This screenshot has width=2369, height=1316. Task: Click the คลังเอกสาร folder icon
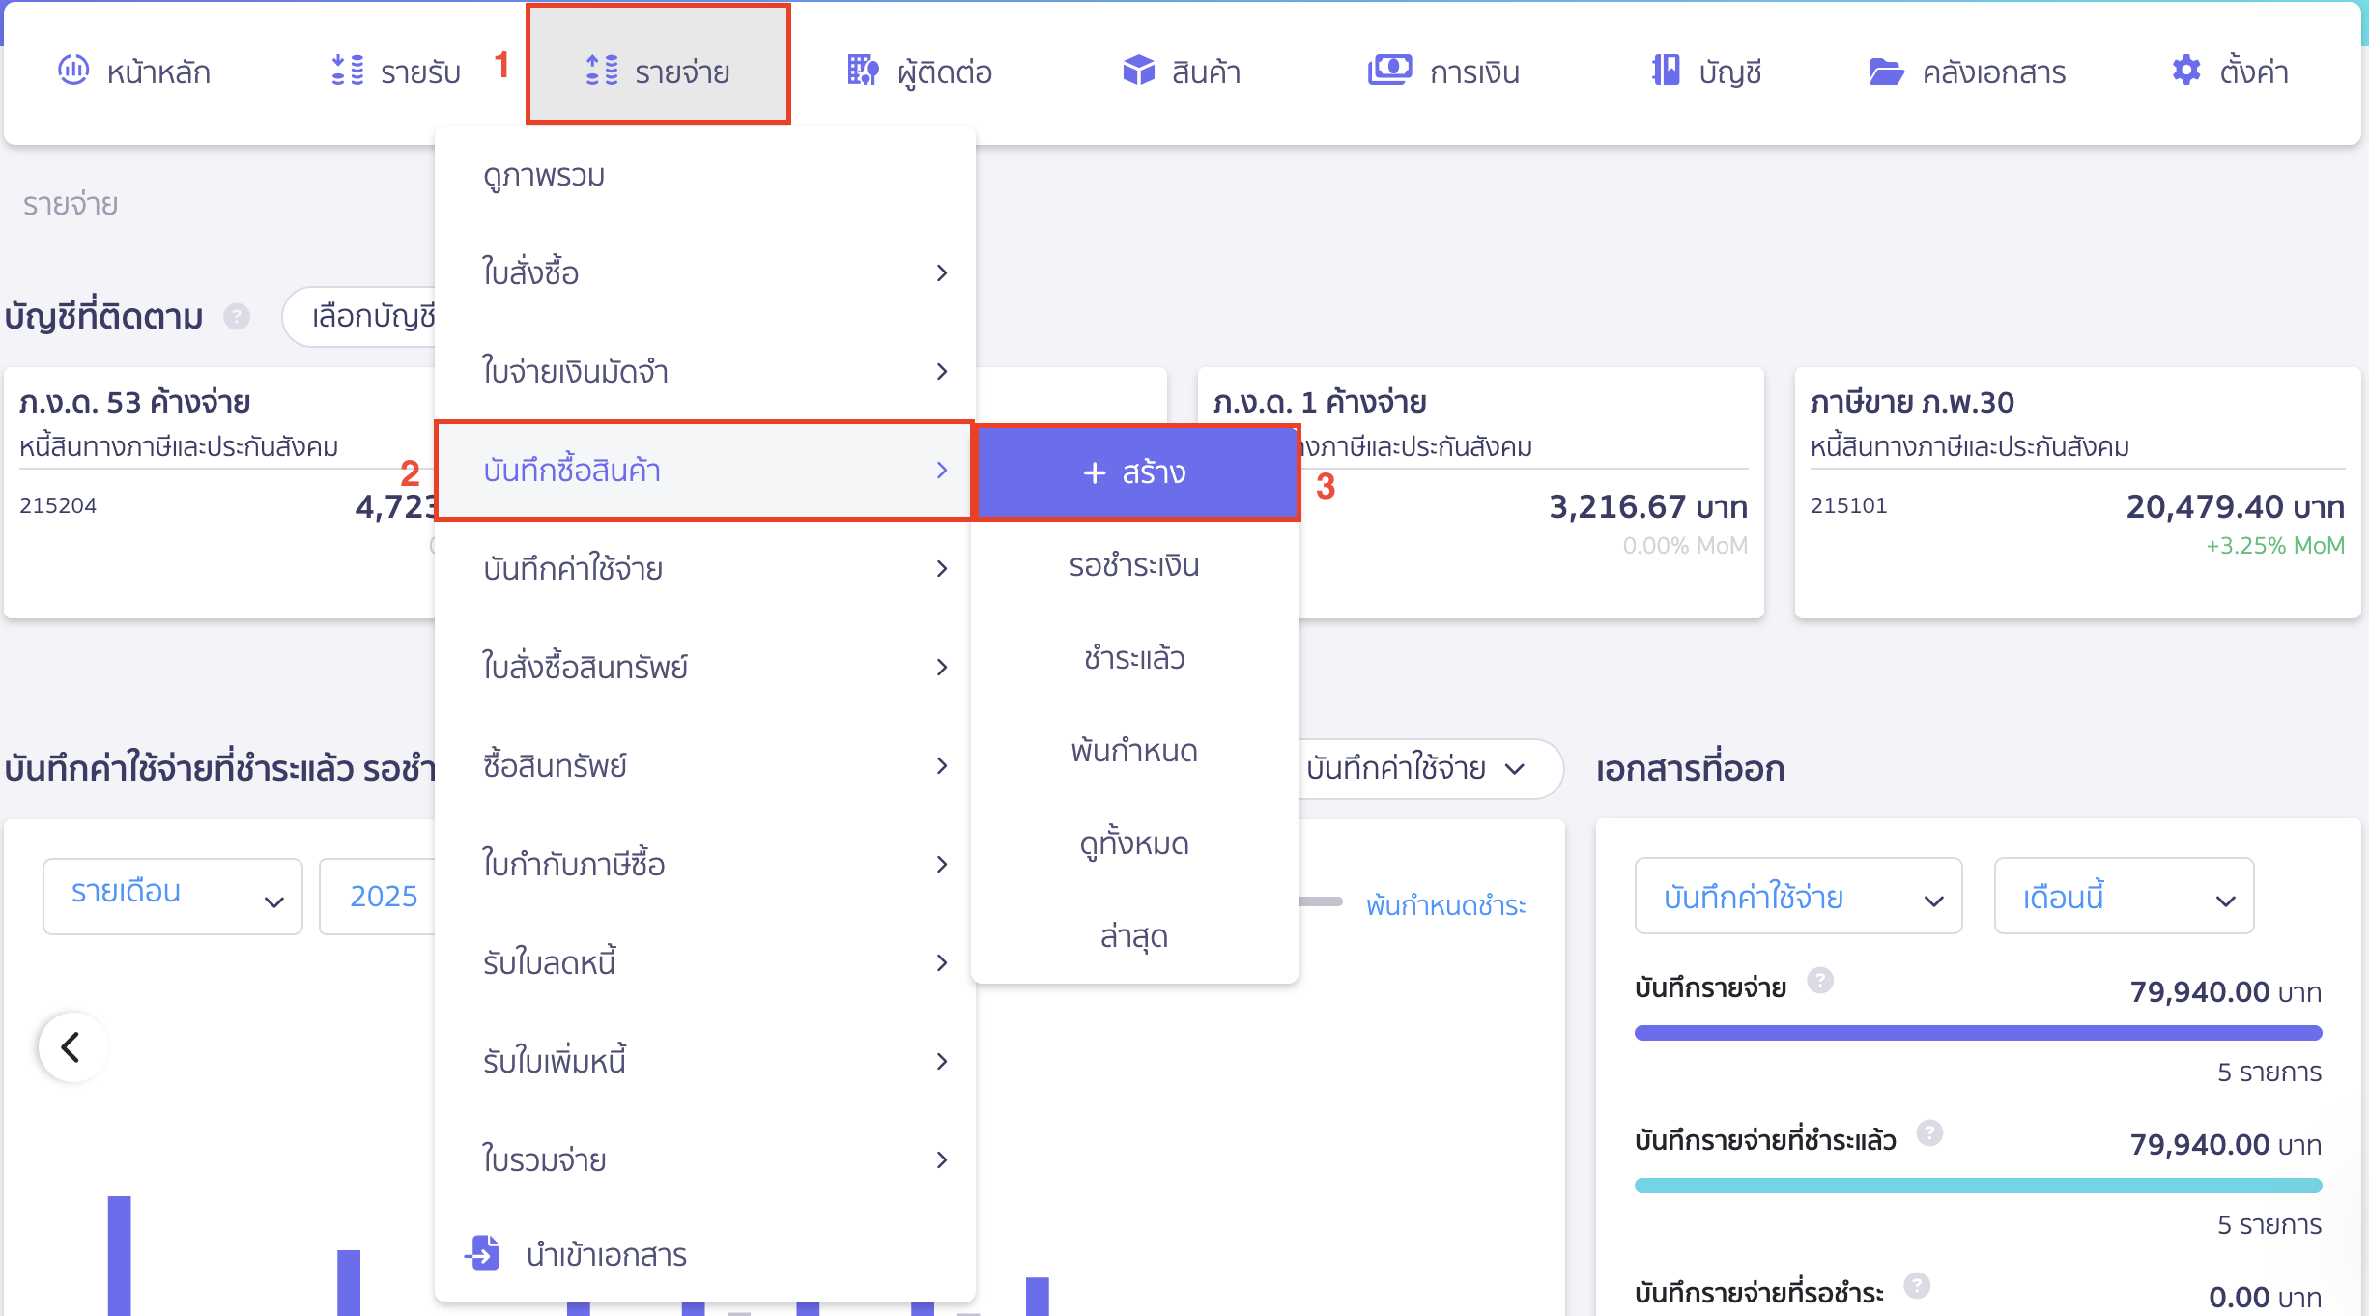click(x=1886, y=71)
